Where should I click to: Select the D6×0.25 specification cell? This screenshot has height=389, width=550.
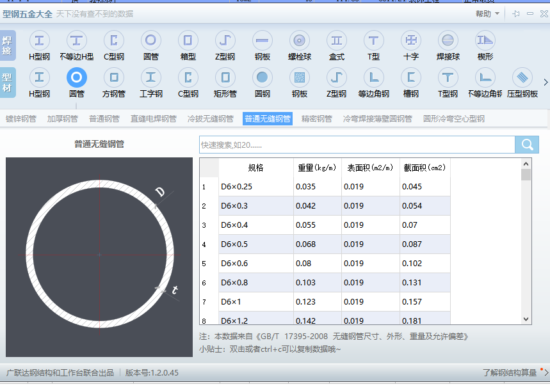pos(255,187)
